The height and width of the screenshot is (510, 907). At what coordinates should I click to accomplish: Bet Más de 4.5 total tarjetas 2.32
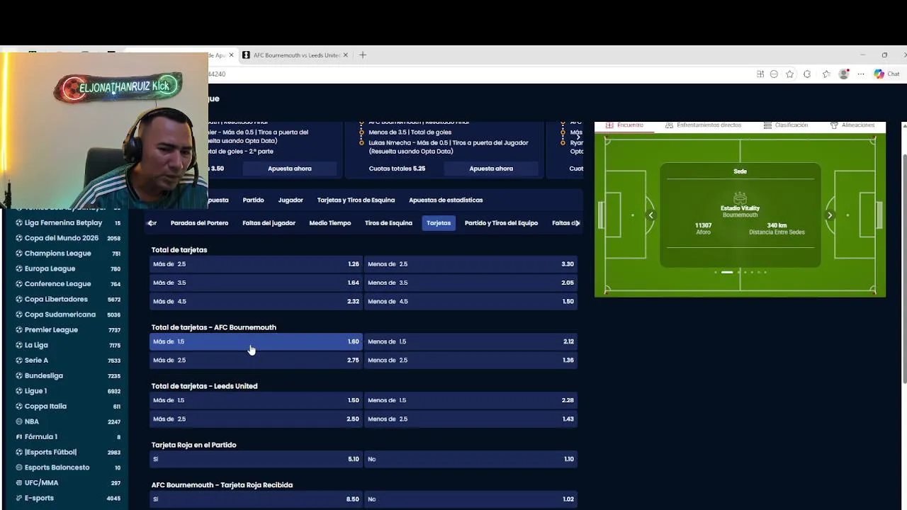256,302
